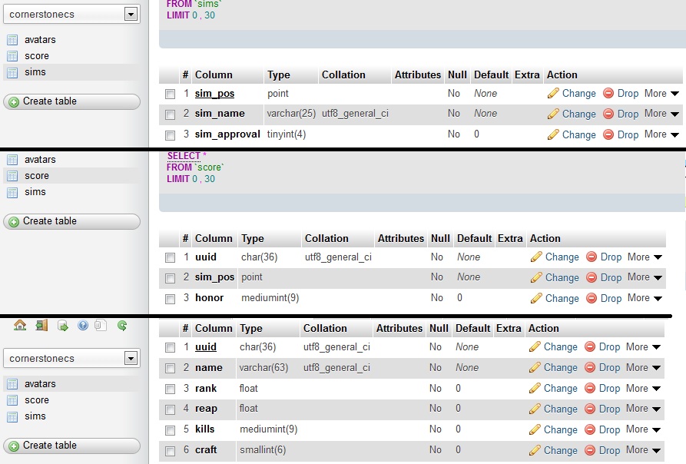Click the Log out door icon
The image size is (686, 464).
[x=41, y=326]
